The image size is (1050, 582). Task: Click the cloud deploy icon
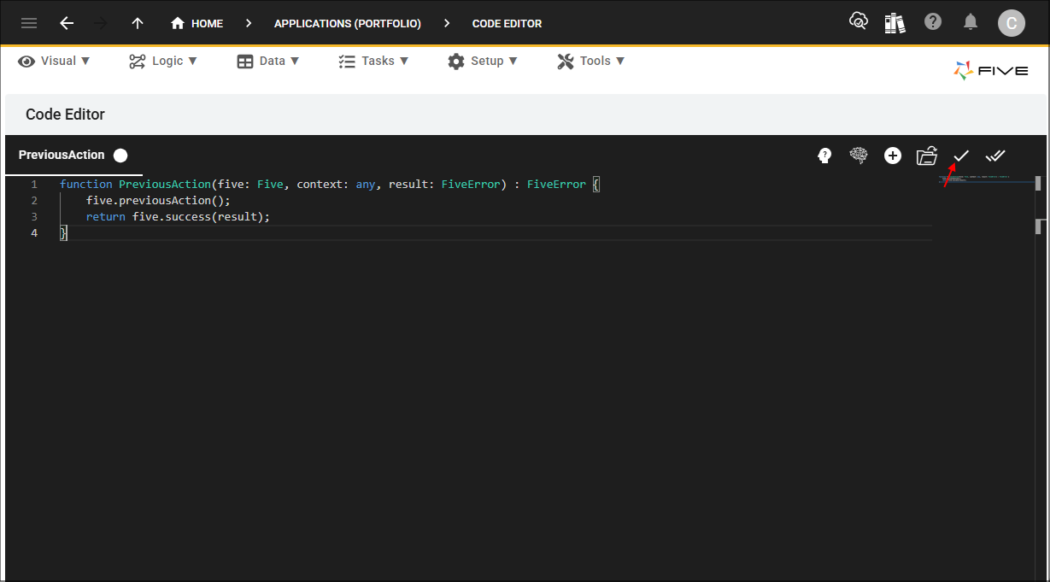coord(858,22)
